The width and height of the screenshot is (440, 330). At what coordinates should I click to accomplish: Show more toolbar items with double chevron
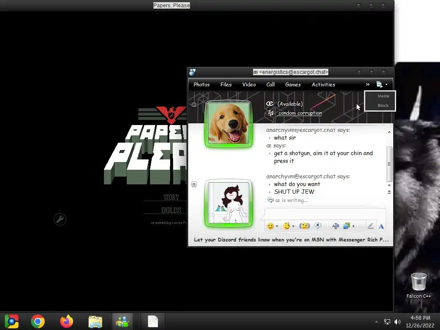(x=368, y=85)
